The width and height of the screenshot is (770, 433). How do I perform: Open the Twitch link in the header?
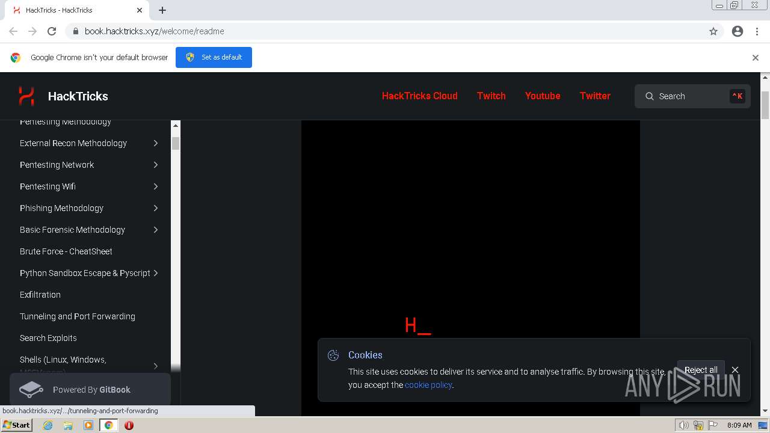[491, 96]
